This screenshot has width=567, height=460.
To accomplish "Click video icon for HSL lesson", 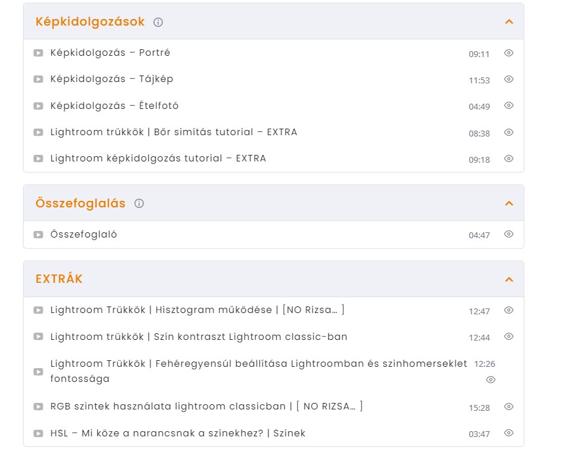I will pyautogui.click(x=38, y=433).
